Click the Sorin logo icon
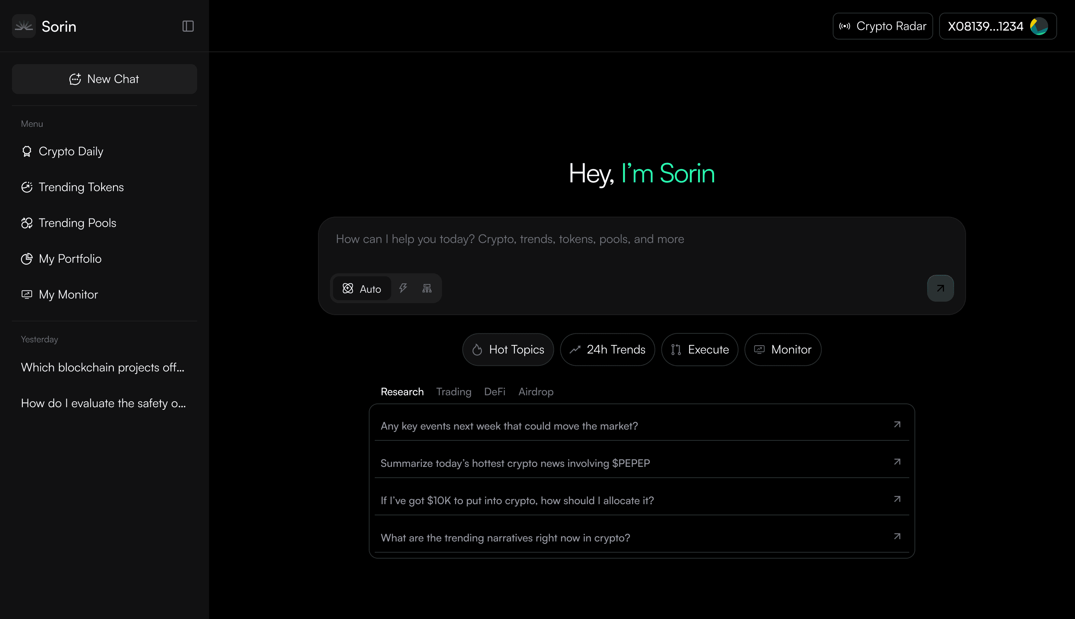Viewport: 1075px width, 619px height. coord(24,26)
